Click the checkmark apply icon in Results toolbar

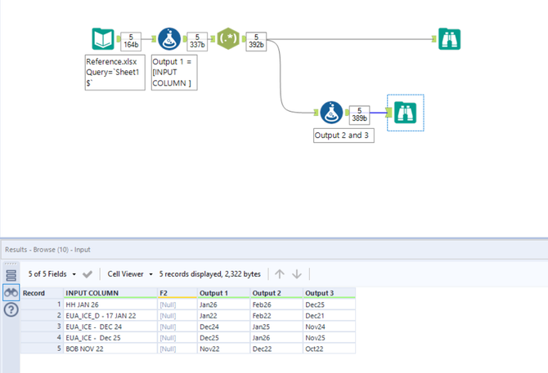88,274
